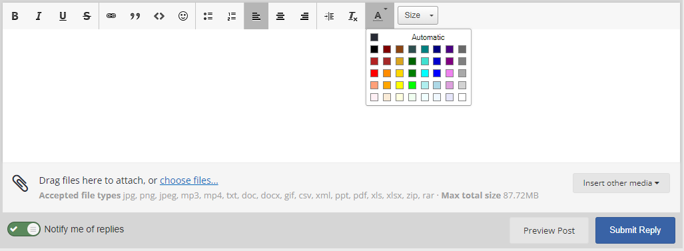Viewport: 684px width, 251px height.
Task: Insert a hyperlink
Action: 111,16
